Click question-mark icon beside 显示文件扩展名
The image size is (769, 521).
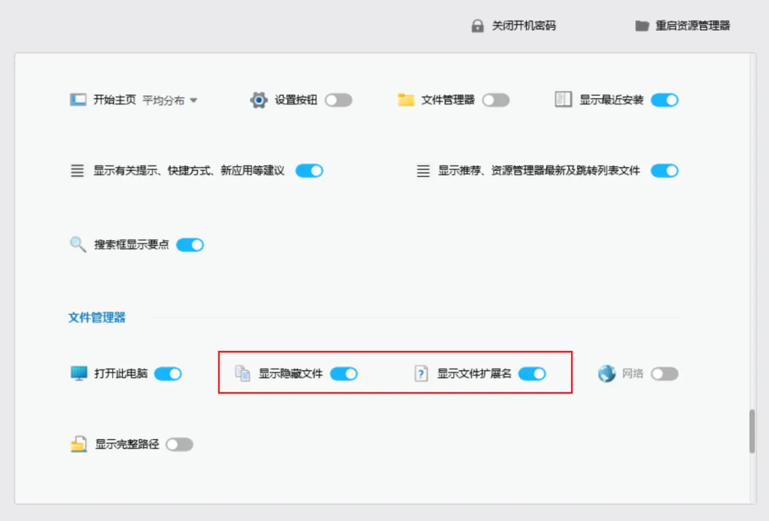[421, 373]
